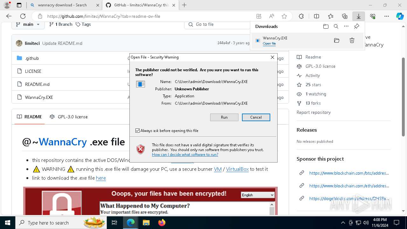Open the README.md file
This screenshot has width=407, height=229.
tap(37, 84)
